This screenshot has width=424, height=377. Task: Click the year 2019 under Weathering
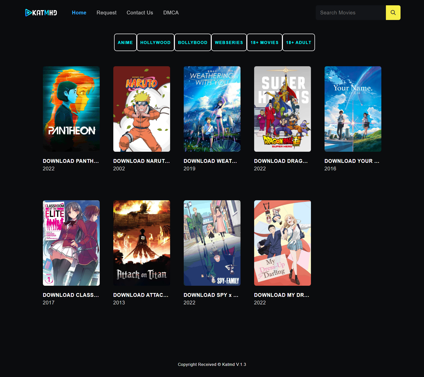pos(190,169)
